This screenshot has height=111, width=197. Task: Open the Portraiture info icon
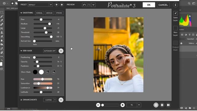(x=175, y=5)
